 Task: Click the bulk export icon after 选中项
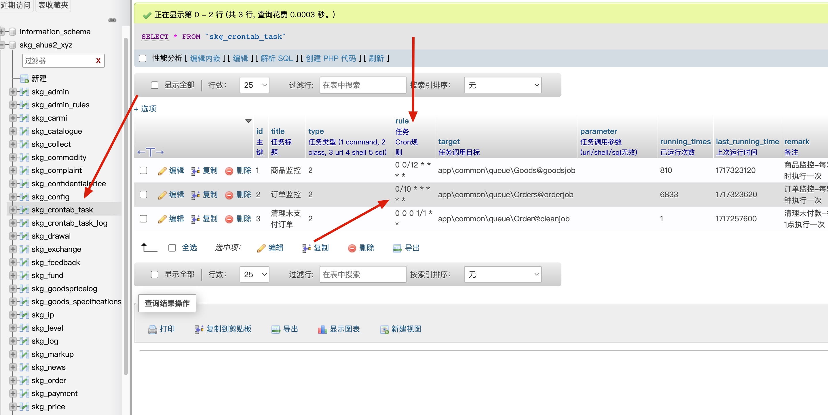[x=397, y=248]
